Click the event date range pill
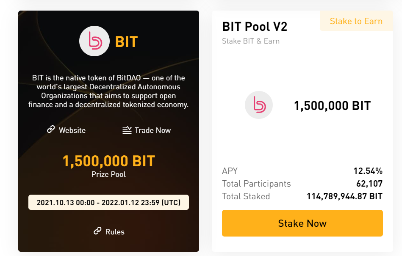402x256 pixels. coord(108,202)
